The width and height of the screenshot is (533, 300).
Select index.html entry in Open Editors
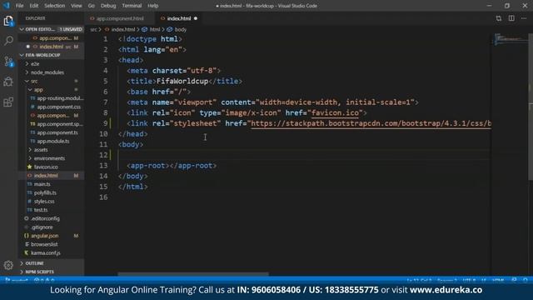click(x=51, y=47)
